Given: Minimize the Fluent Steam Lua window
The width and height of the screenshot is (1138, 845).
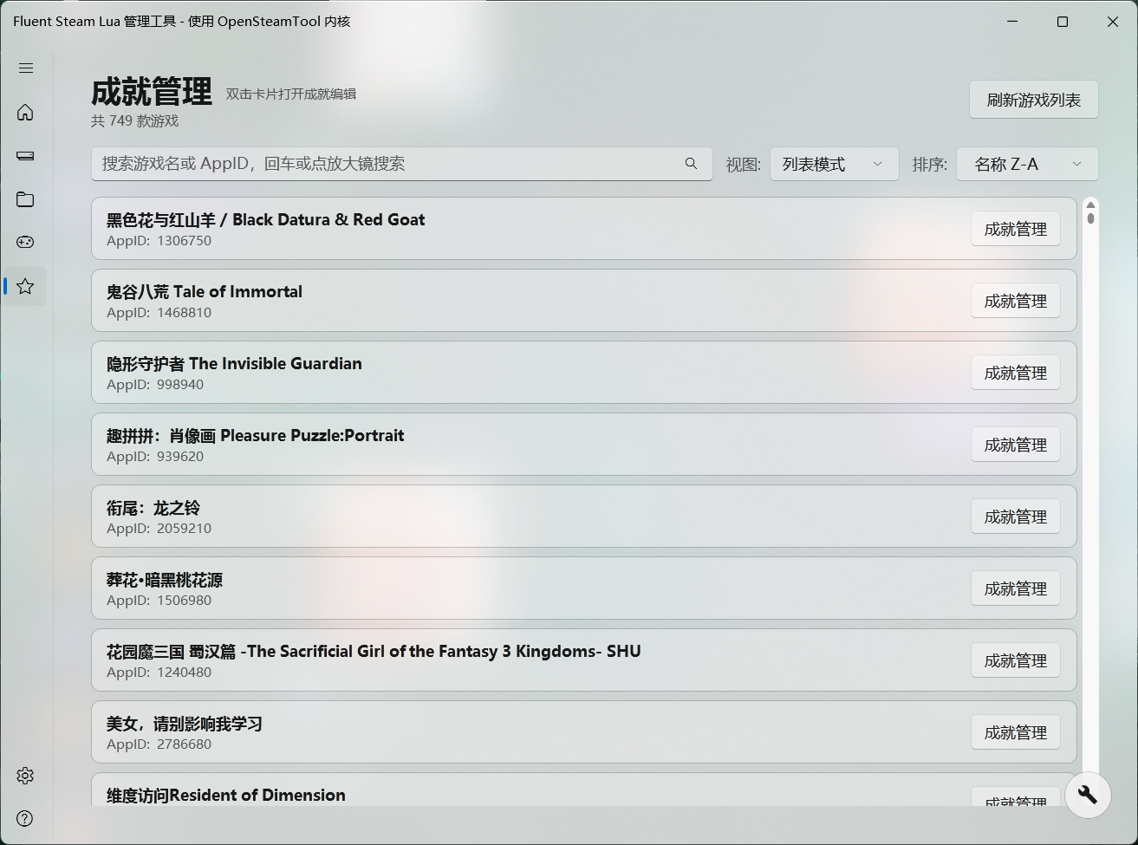Looking at the screenshot, I should pyautogui.click(x=1012, y=22).
